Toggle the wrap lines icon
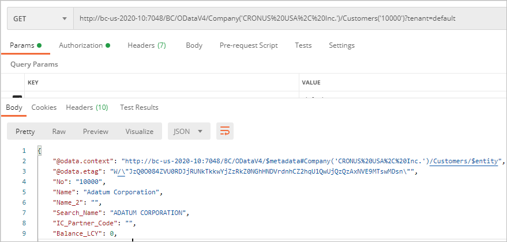Viewport: 507px width, 242px height. point(225,131)
